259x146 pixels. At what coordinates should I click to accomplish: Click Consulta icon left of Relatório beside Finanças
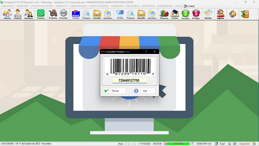tap(141, 14)
